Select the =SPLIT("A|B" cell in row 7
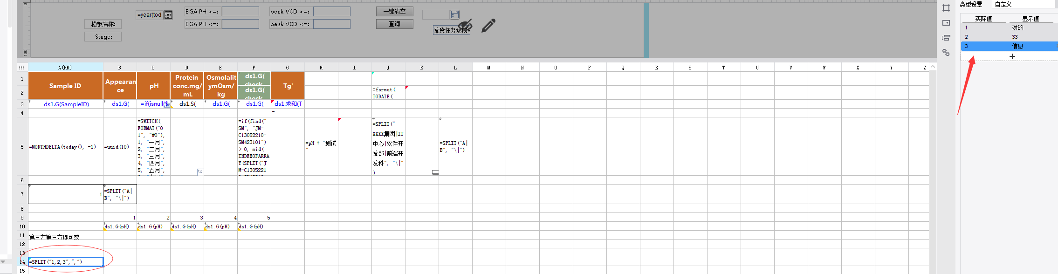 pyautogui.click(x=120, y=194)
